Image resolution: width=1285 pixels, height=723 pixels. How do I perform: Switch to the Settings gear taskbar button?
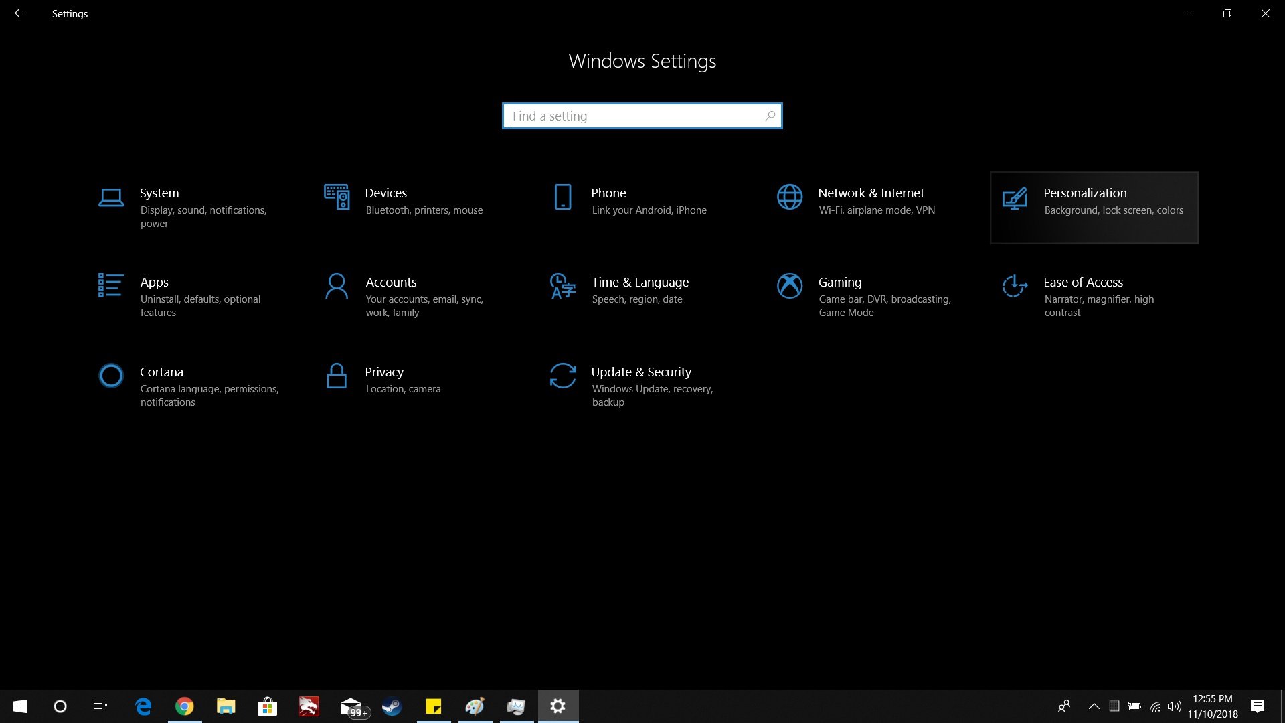[558, 706]
